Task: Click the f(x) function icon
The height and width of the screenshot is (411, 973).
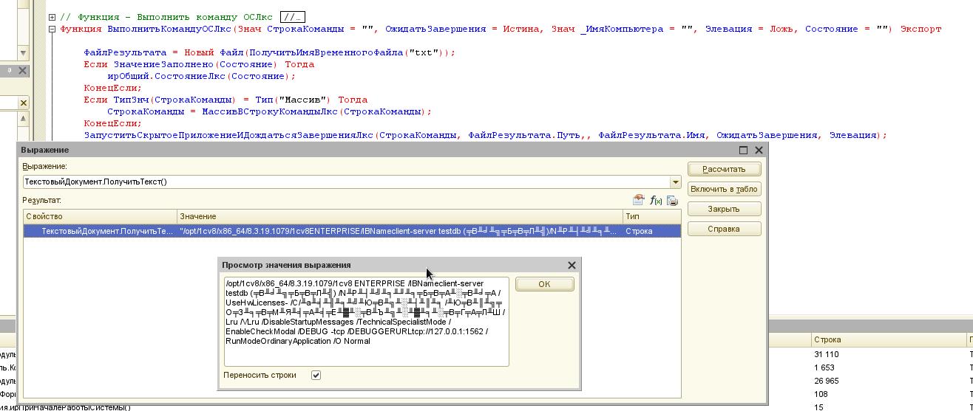Action: tap(656, 200)
